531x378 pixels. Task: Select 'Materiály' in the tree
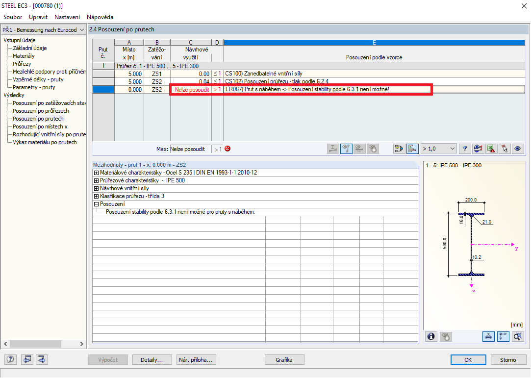click(x=24, y=56)
